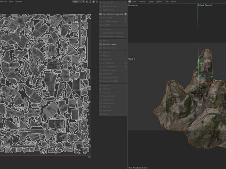Click the viewport hamburger menu icon
Image resolution: width=226 pixels, height=169 pixels.
click(129, 1)
